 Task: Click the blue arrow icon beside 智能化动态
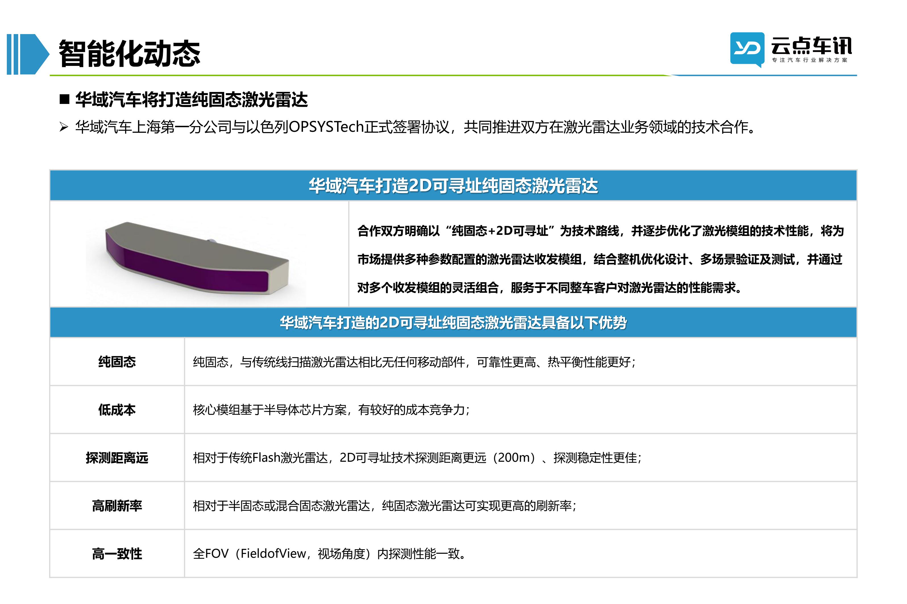(x=28, y=54)
